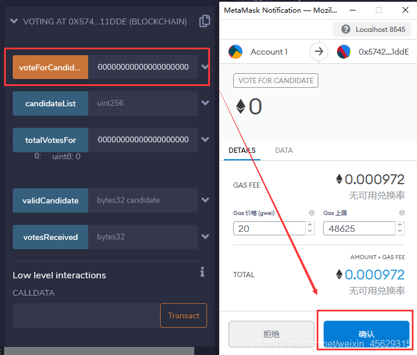Minimize the MetaMask Notification window
417x355 pixels.
click(353, 10)
